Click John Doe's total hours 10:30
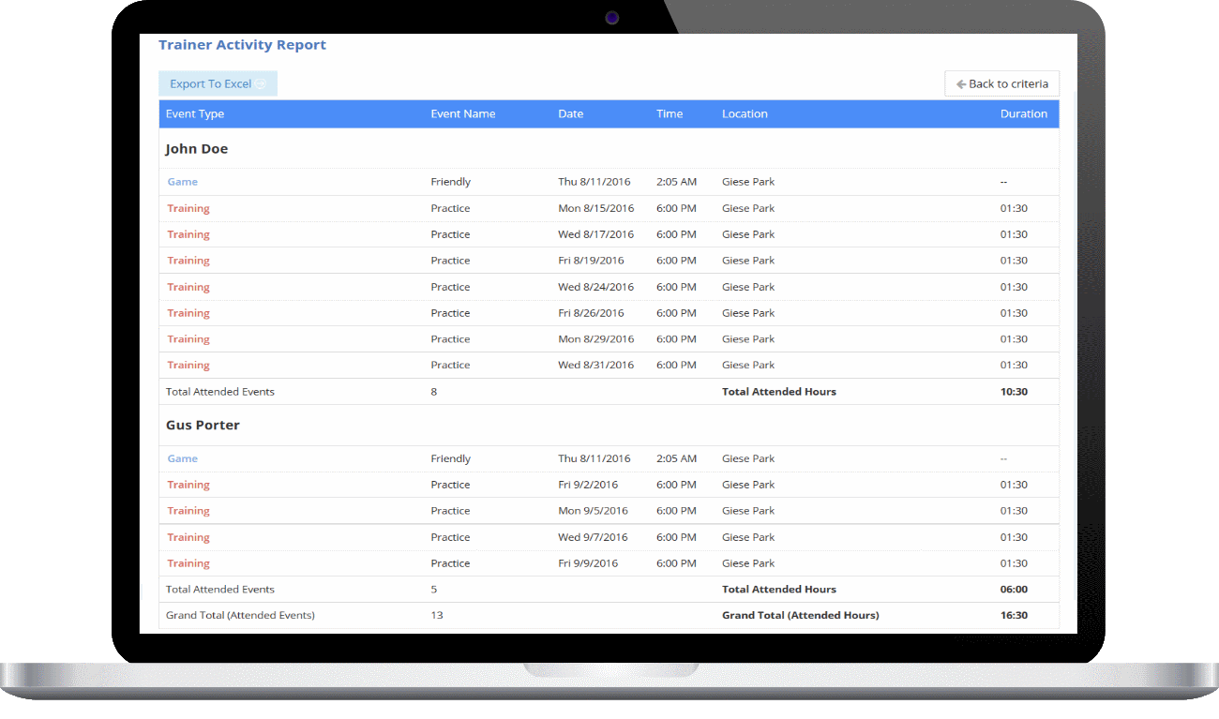1219x719 pixels. 1014,392
